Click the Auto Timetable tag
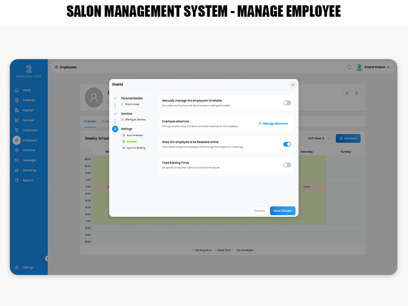 coord(133,135)
